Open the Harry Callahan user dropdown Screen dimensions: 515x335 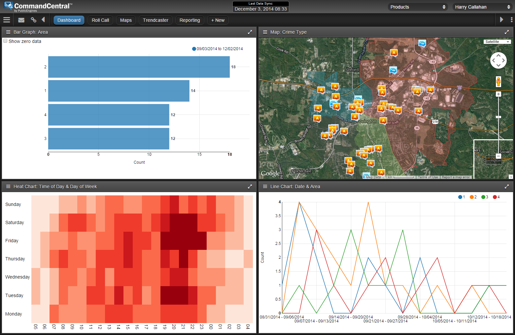482,7
